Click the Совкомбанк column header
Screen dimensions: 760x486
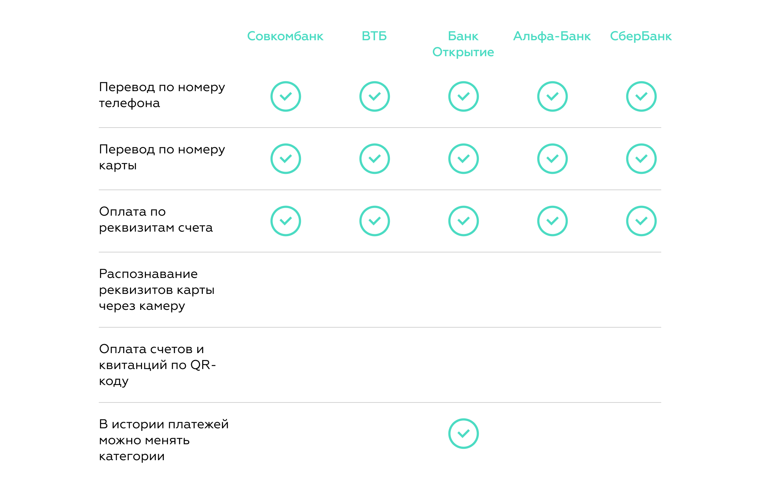coord(285,36)
